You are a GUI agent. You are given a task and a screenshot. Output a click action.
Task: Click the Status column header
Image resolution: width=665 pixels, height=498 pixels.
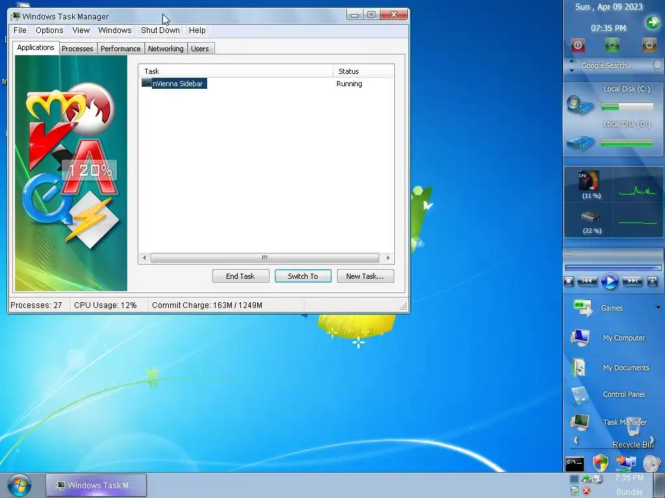tap(364, 71)
